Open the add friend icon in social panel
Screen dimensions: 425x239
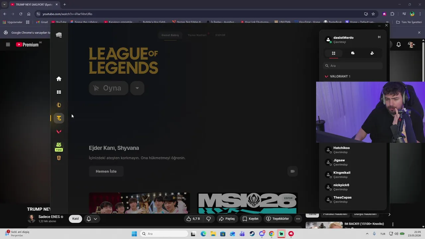coord(372,53)
